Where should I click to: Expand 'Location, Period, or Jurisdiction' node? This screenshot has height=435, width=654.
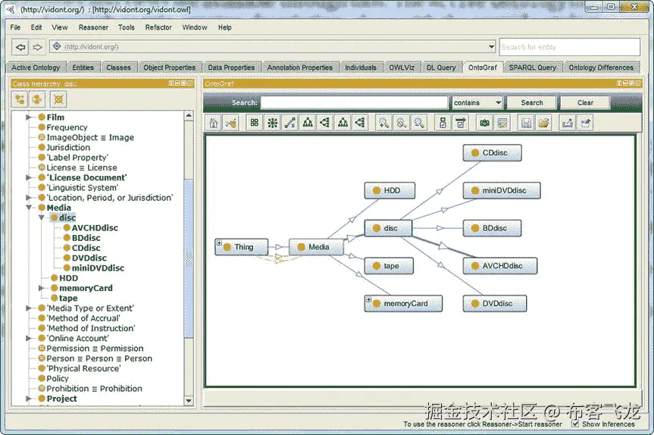pyautogui.click(x=28, y=198)
